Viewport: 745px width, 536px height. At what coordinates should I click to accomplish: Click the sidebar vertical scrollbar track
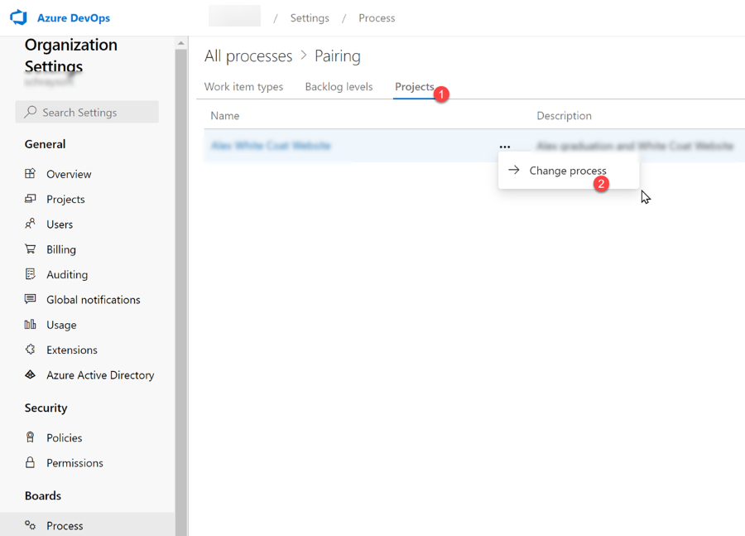tap(181, 292)
